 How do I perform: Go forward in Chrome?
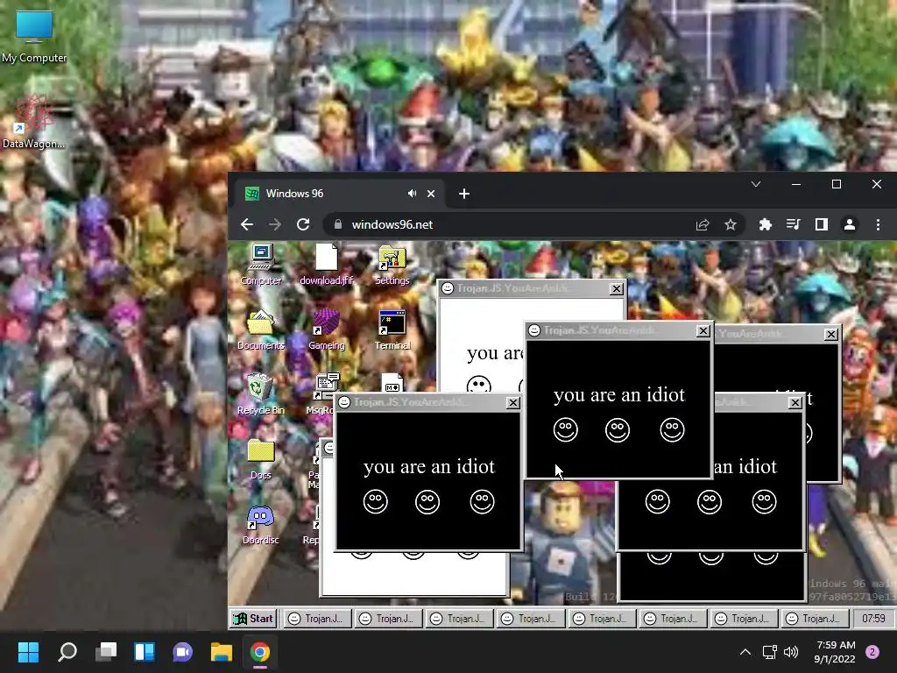[275, 224]
